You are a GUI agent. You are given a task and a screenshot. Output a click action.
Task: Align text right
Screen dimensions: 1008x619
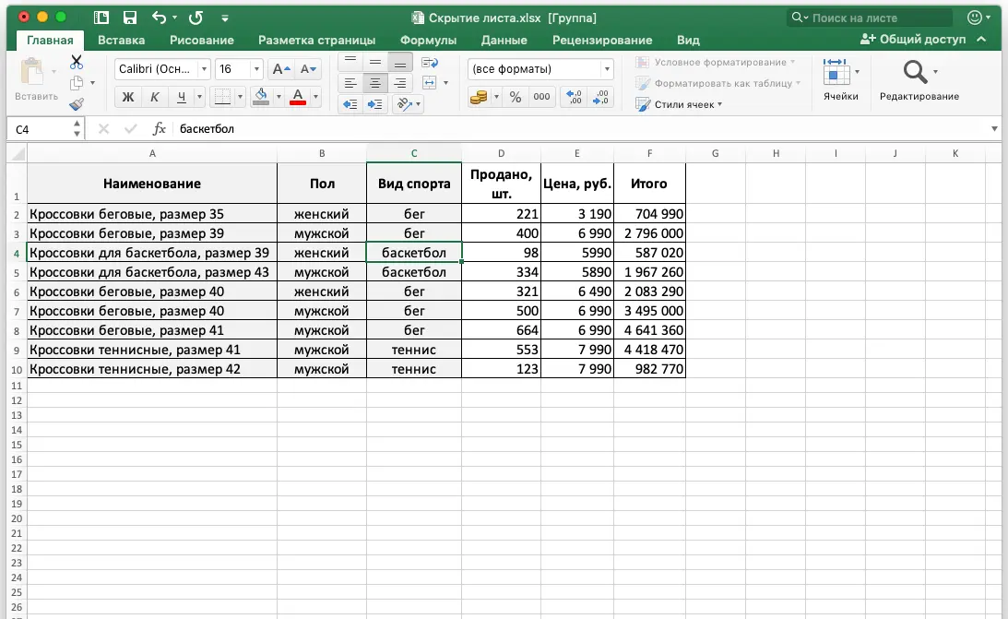click(400, 83)
